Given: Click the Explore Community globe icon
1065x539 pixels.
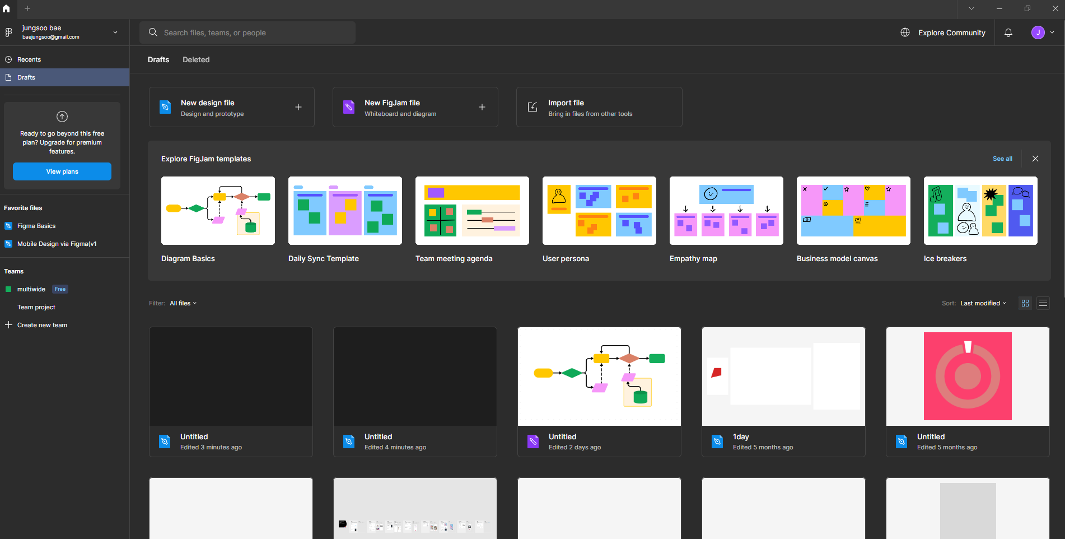Looking at the screenshot, I should (905, 32).
